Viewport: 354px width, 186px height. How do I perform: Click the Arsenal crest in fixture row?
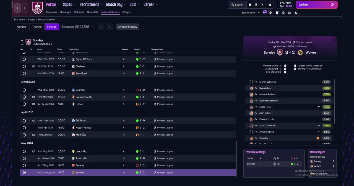73,165
